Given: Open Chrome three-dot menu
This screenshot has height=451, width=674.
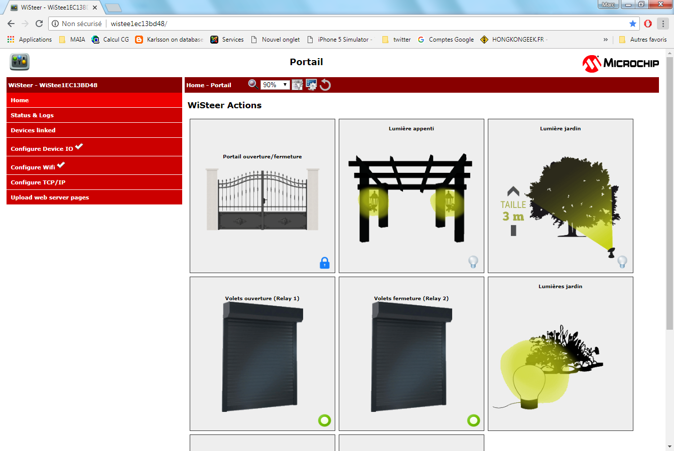Looking at the screenshot, I should click(x=663, y=24).
